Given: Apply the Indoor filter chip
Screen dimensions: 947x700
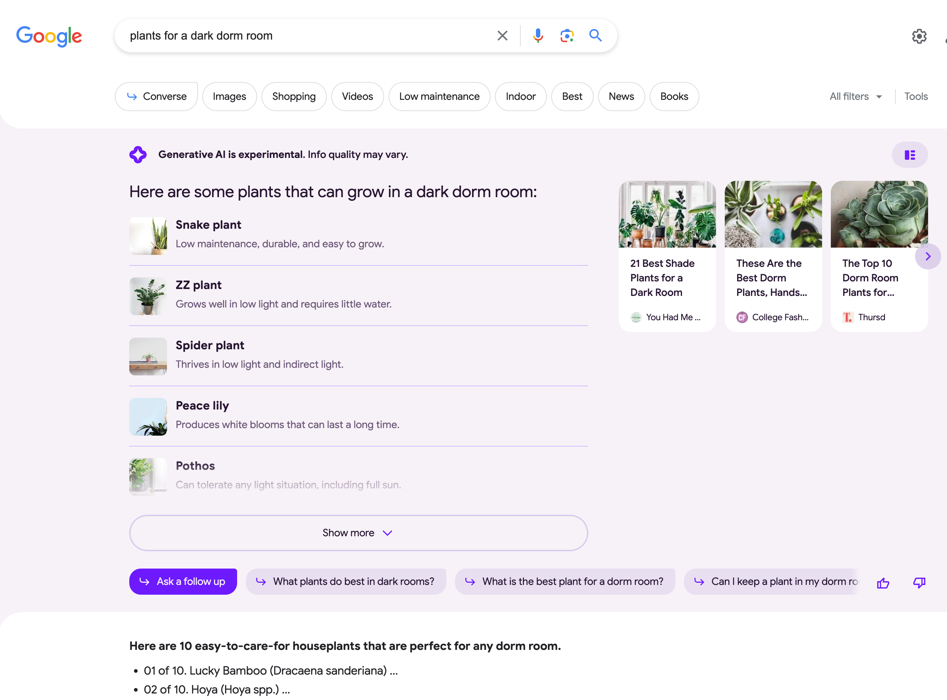Looking at the screenshot, I should [520, 97].
